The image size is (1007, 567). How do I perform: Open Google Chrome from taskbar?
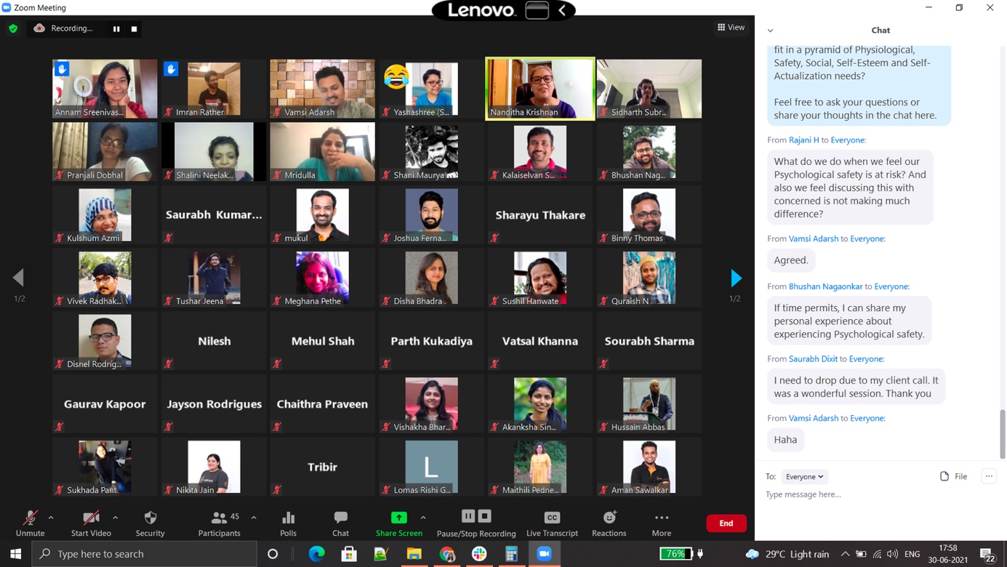pos(446,554)
